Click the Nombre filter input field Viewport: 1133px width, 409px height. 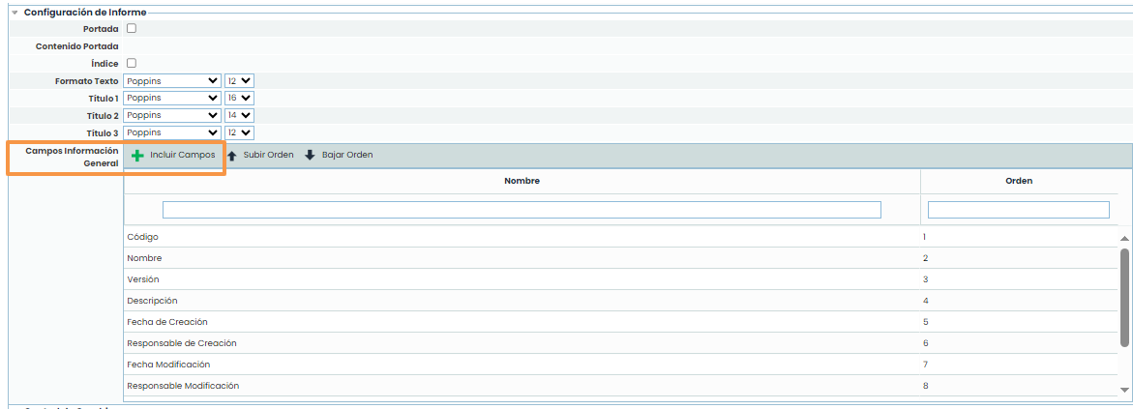[x=522, y=210]
